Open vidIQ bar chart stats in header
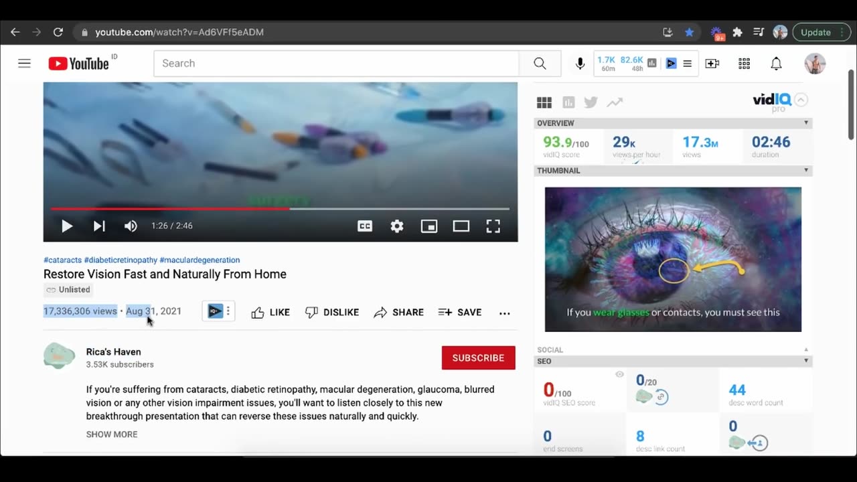This screenshot has width=857, height=482. (652, 64)
